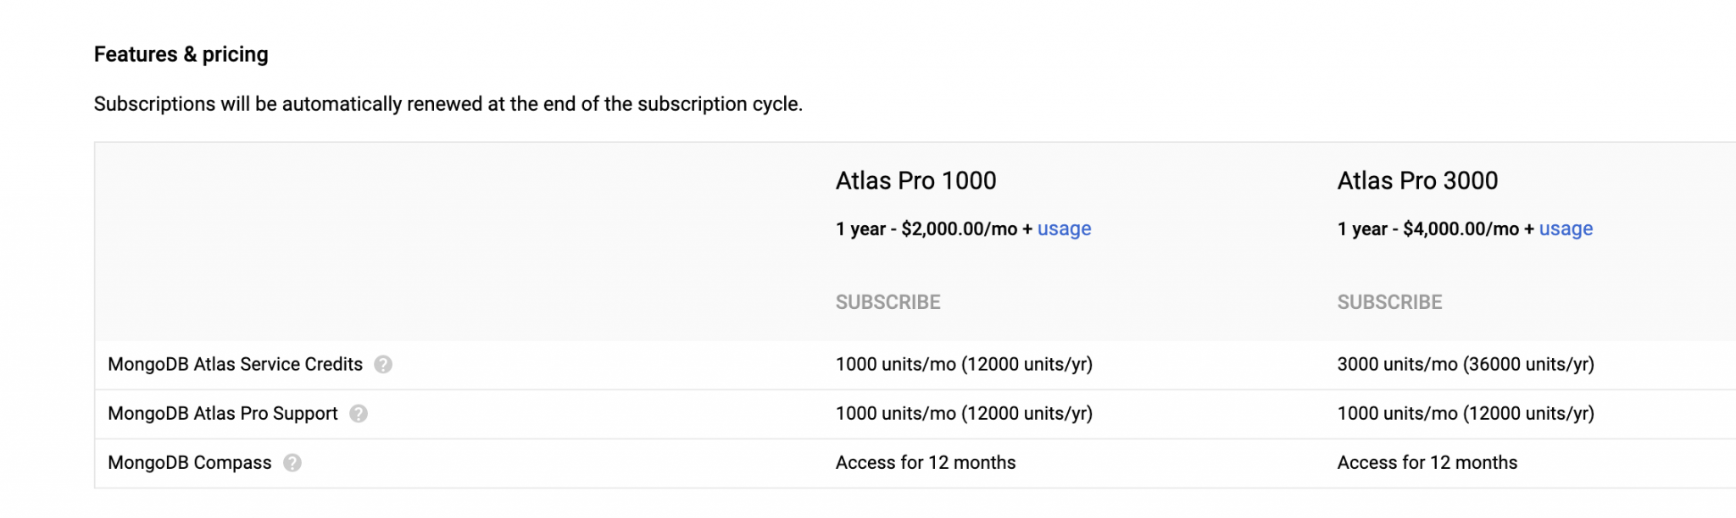Click Access for 12 months under Atlas Pro 1000
This screenshot has height=518, width=1736.
click(925, 462)
